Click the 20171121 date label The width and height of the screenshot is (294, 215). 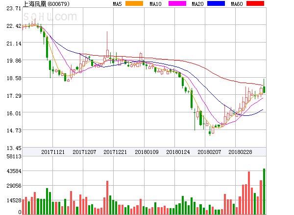53,152
